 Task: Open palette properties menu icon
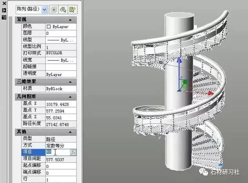click(x=4, y=17)
